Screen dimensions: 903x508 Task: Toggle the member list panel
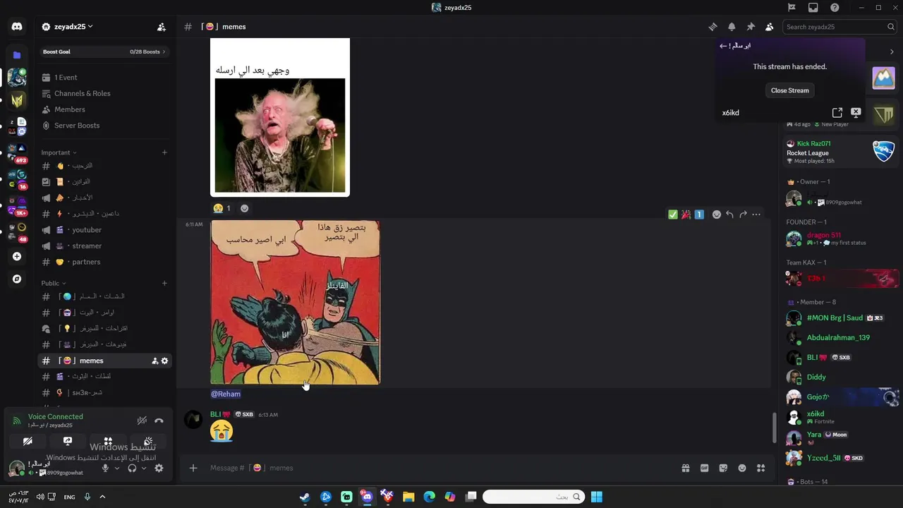tap(769, 27)
